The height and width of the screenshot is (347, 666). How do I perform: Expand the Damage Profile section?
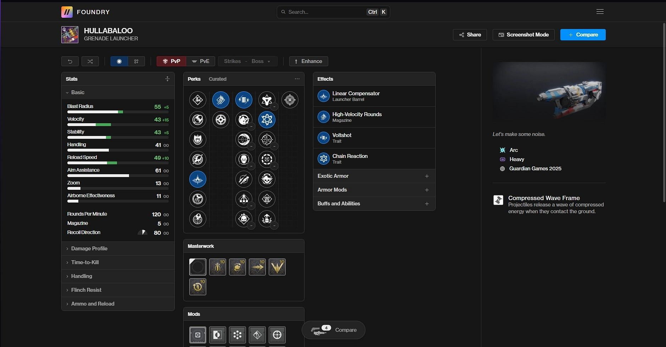[118, 249]
